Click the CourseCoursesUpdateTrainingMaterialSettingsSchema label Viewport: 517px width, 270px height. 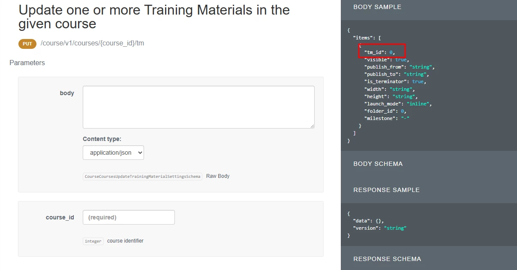click(142, 177)
